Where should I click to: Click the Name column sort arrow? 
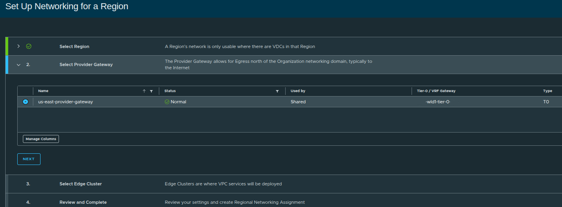tap(144, 91)
